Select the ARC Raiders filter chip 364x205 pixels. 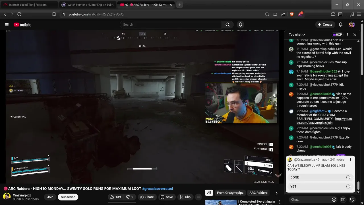(258, 193)
